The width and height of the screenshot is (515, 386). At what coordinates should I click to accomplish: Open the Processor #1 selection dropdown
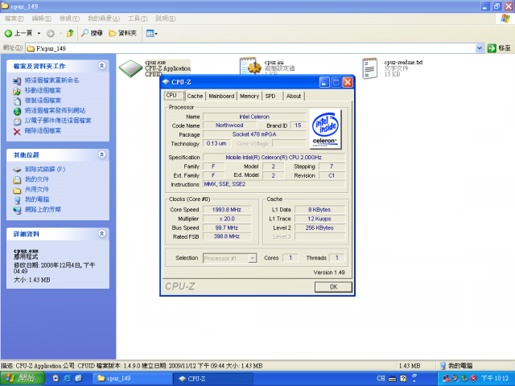click(252, 258)
